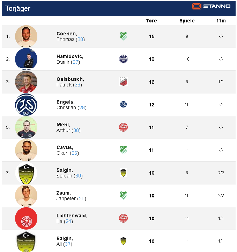Click the green crest beside Zaum
The height and width of the screenshot is (252, 237).
pos(124,195)
